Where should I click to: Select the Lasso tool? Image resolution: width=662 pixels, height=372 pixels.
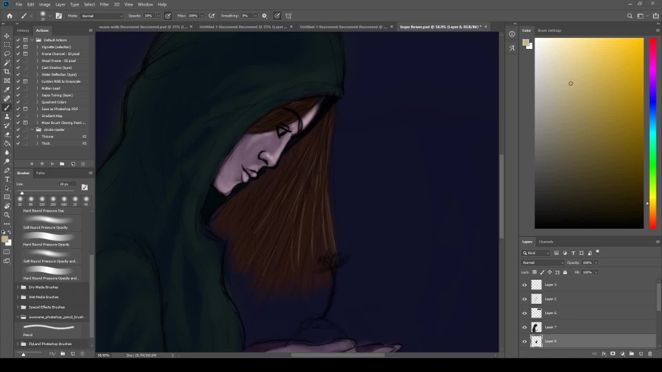[7, 54]
